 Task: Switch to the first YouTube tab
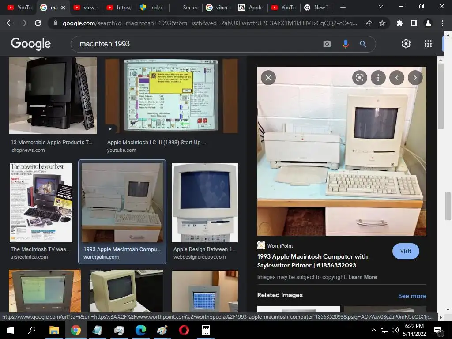click(x=19, y=8)
